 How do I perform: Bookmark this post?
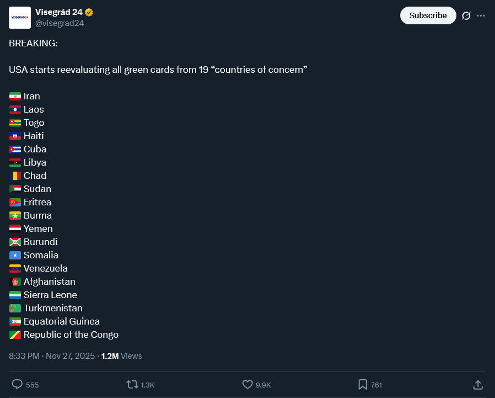363,384
